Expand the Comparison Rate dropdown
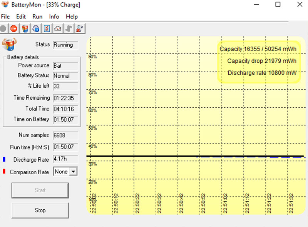308x227 pixels. click(x=73, y=172)
